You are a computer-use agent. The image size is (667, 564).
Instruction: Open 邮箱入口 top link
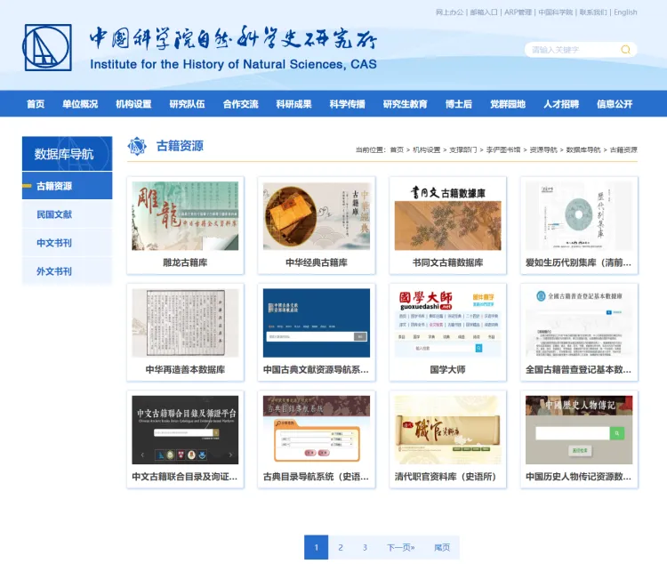coord(484,12)
